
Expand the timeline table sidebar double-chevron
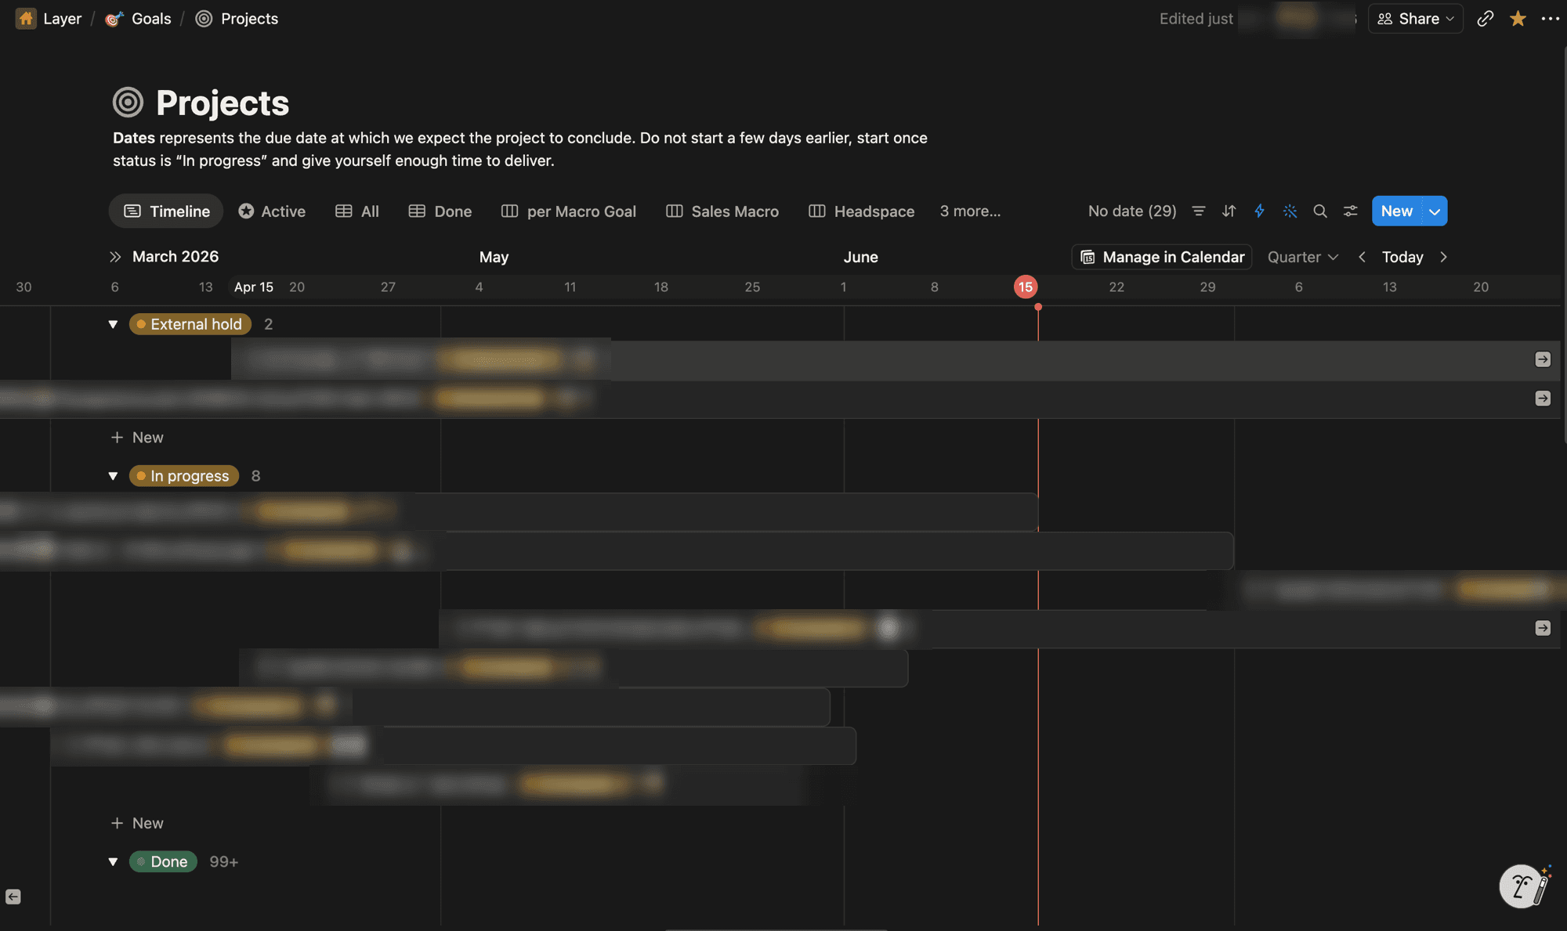115,257
